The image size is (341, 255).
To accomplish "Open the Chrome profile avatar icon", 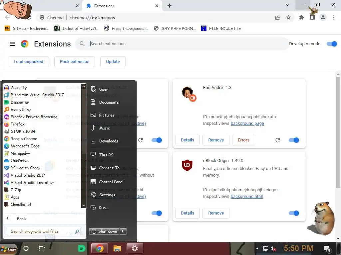I will click(323, 17).
